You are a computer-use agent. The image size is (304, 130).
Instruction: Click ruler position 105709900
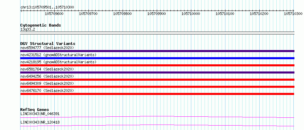[x=156, y=14]
